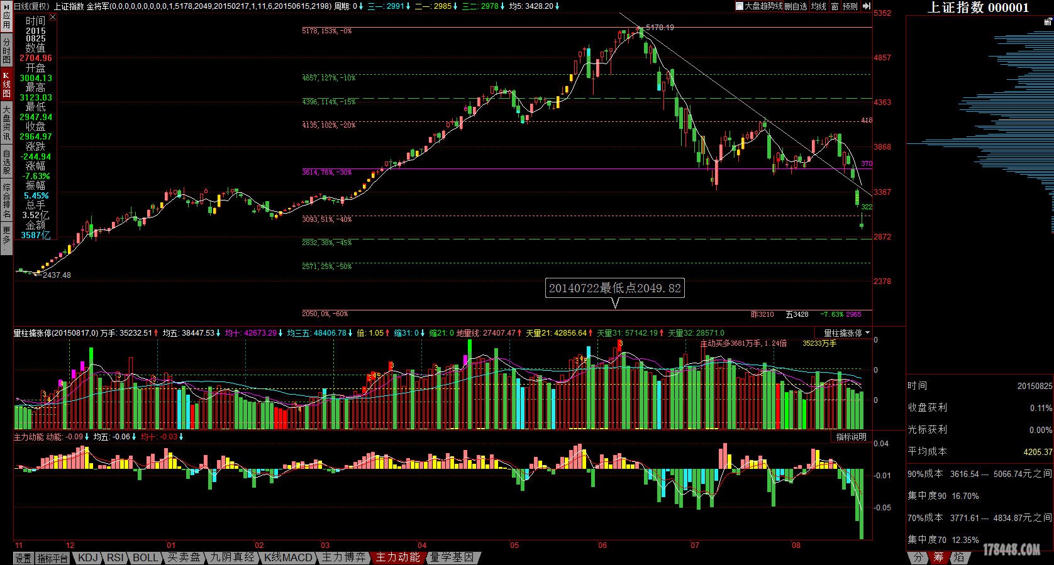The image size is (1054, 565).
Task: Click 日线(复权) period label
Action: [31, 6]
